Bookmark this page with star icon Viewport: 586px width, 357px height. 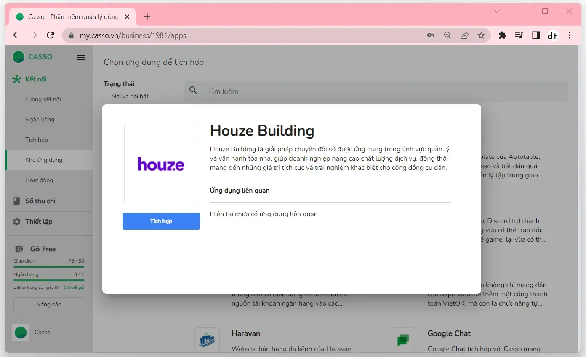481,35
